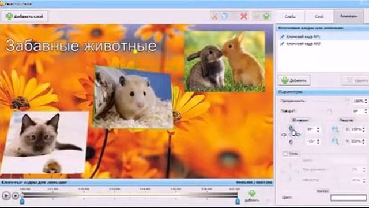Click the vertical 3D rotation axis icon
Image resolution: width=369 pixels, height=208 pixels.
click(291, 142)
